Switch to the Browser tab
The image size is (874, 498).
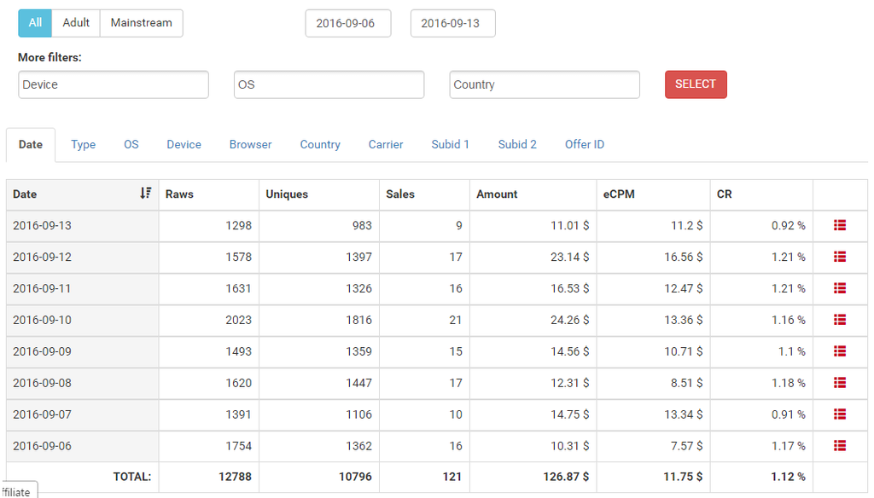pyautogui.click(x=250, y=145)
